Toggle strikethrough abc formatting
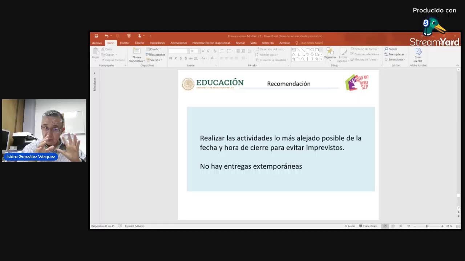Viewport: 465px width, 261px height. 191,58
